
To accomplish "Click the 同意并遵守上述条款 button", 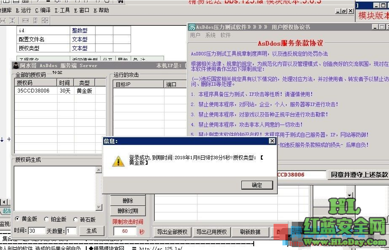I will 359,175.
